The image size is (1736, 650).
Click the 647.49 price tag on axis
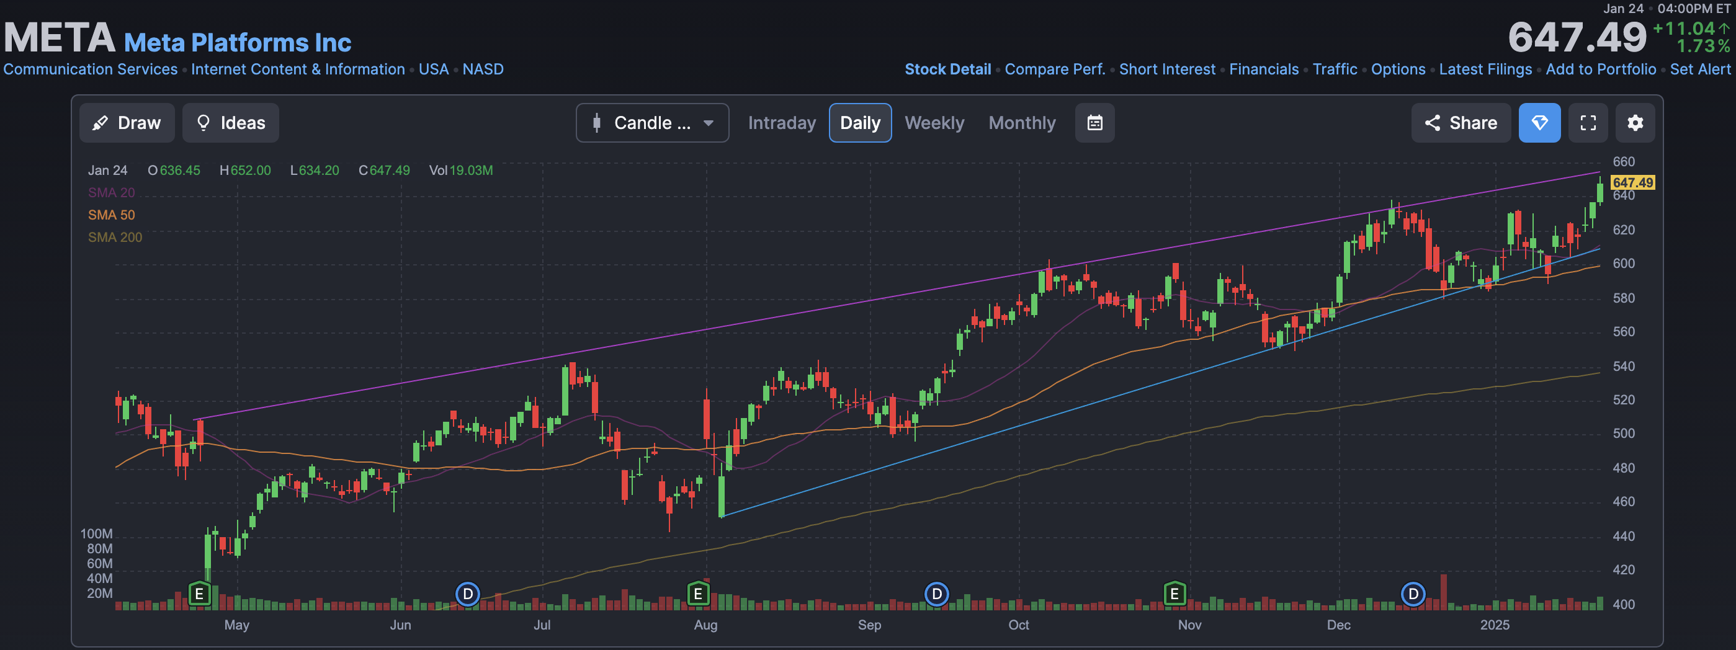[x=1632, y=182]
